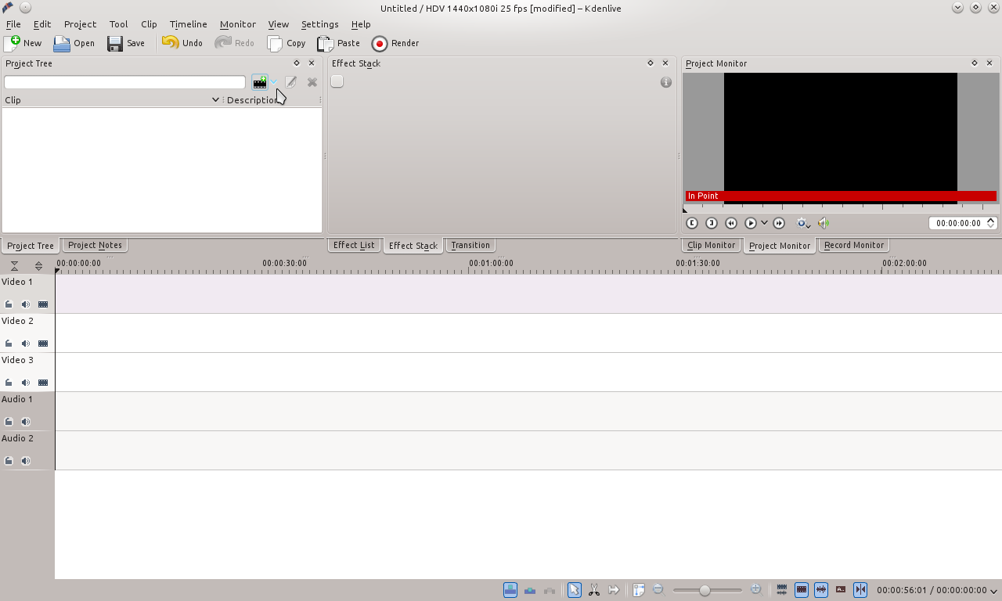Click the monitor play button

[x=751, y=223]
